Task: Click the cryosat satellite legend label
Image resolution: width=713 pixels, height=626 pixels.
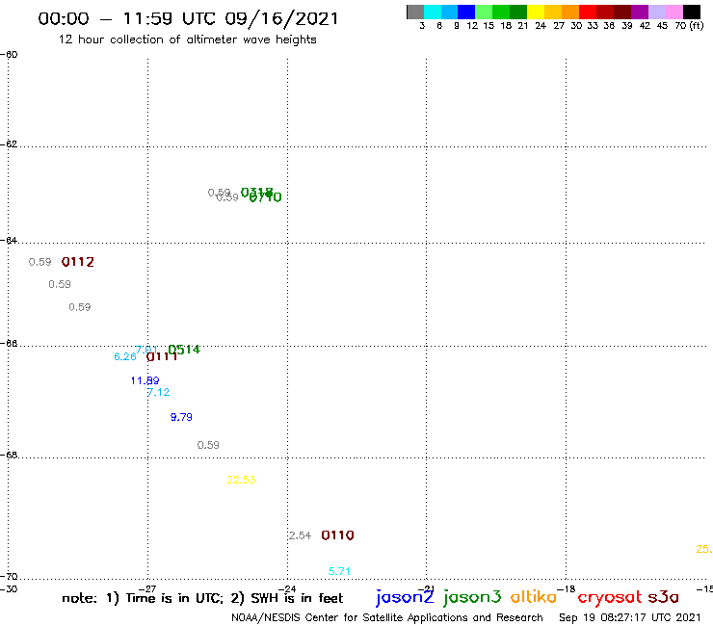Action: pyautogui.click(x=610, y=597)
